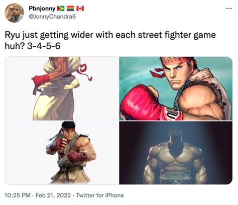Visit the @JonnyChandra6 handle link
Screen dimensions: 238x205
[52, 17]
